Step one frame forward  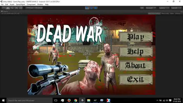[96, 8]
